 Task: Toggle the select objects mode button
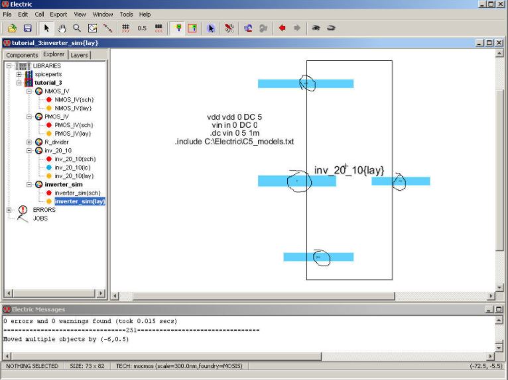177,28
